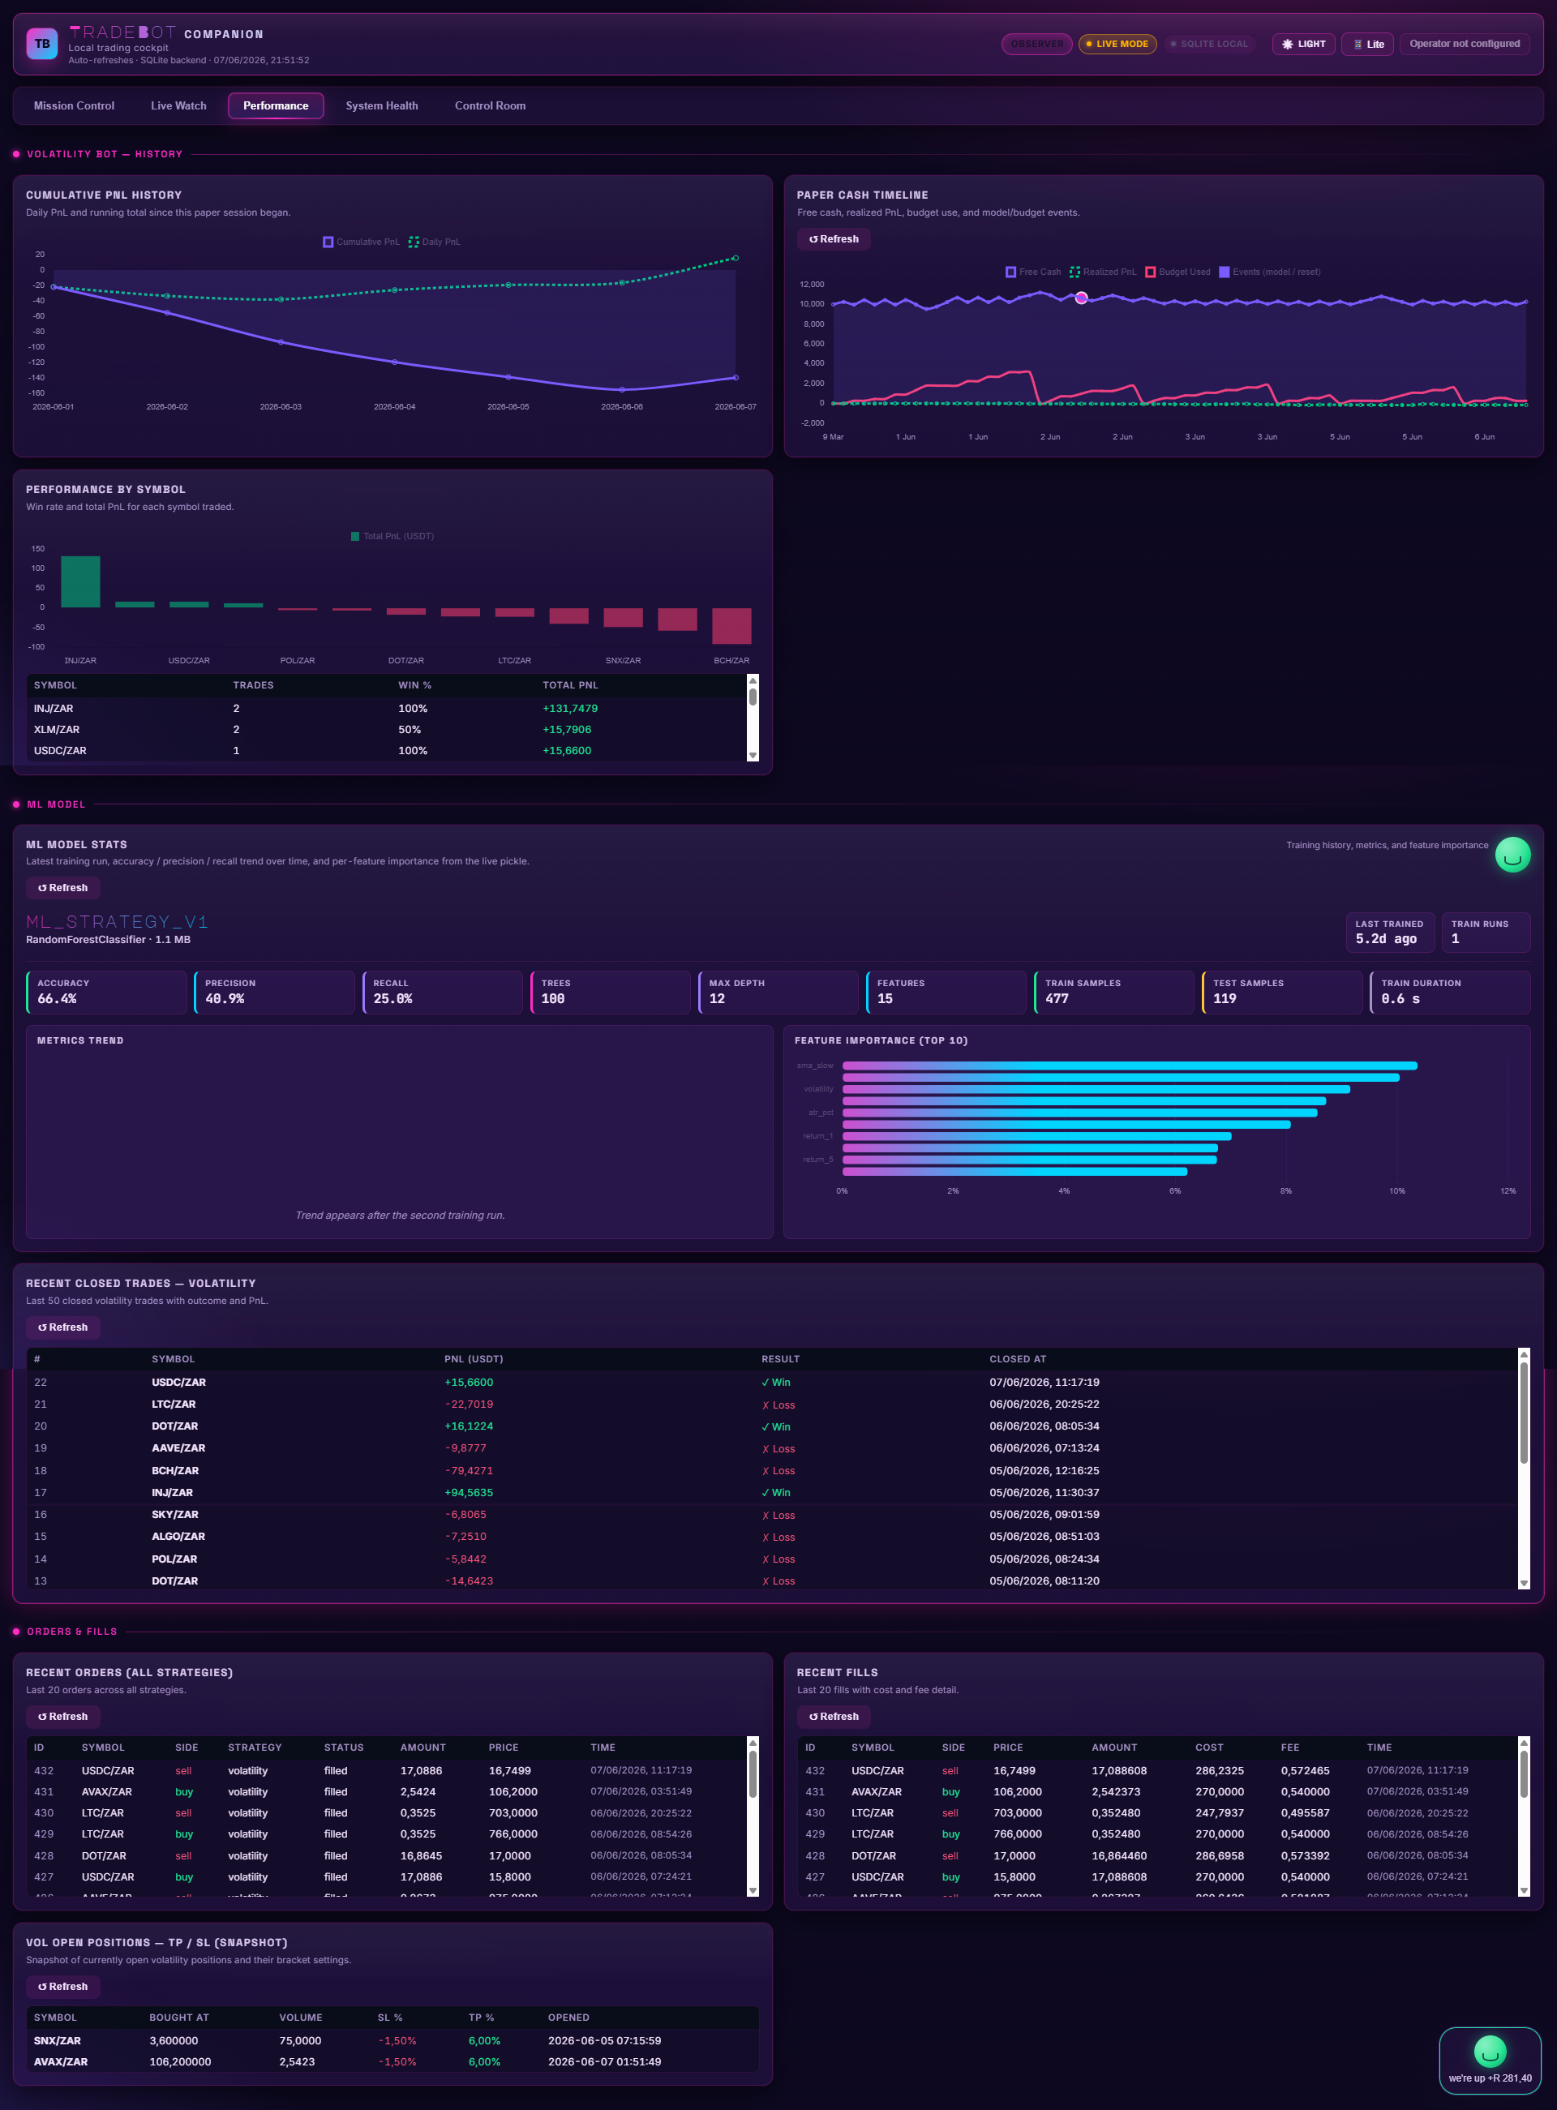
Task: Click the sma_slow feature importance bar
Action: (1129, 1066)
